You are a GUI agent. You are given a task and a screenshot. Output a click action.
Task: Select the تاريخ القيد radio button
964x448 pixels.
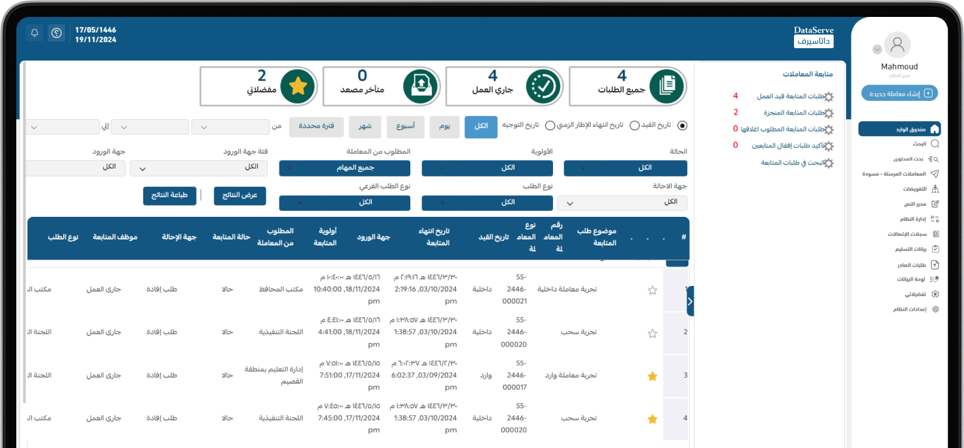(682, 125)
